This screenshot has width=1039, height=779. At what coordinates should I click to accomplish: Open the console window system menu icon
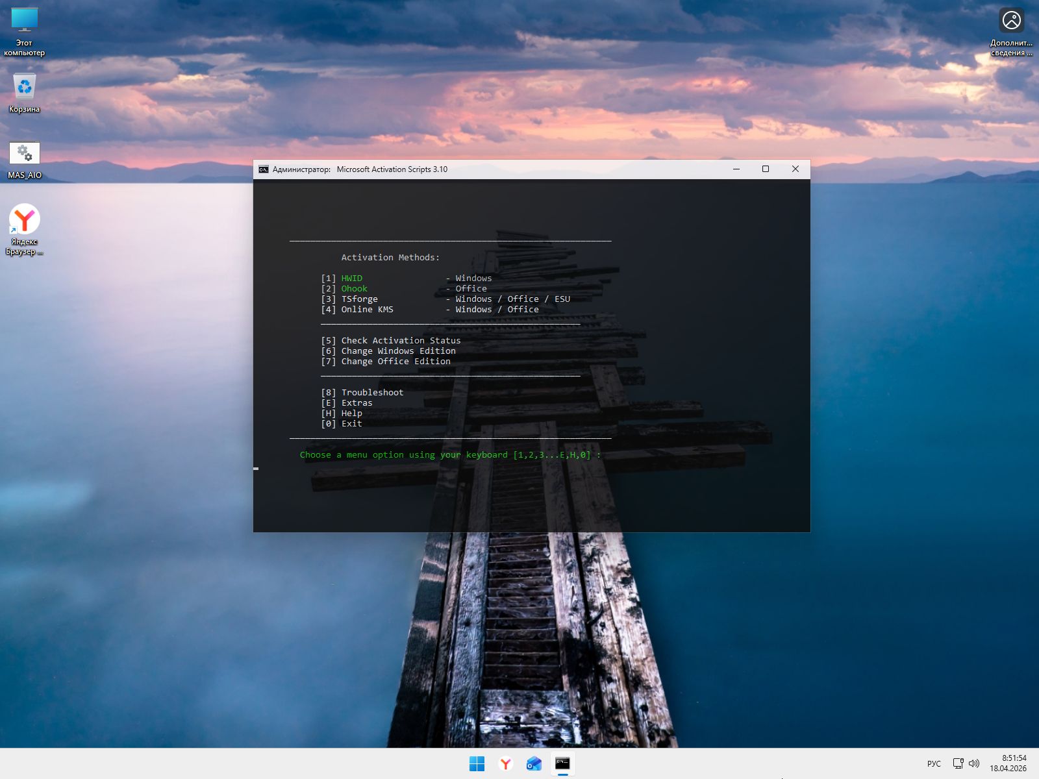click(263, 169)
